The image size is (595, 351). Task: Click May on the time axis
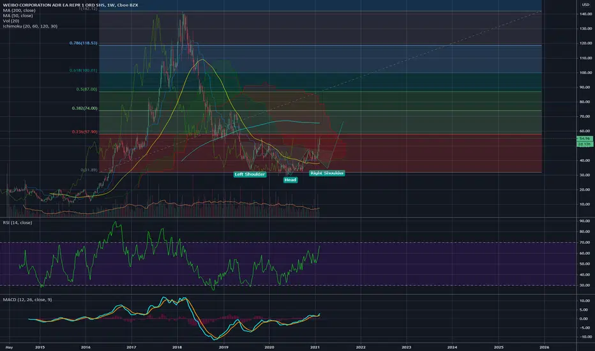(9, 347)
